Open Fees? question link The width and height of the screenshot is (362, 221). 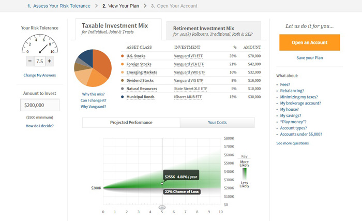point(285,84)
